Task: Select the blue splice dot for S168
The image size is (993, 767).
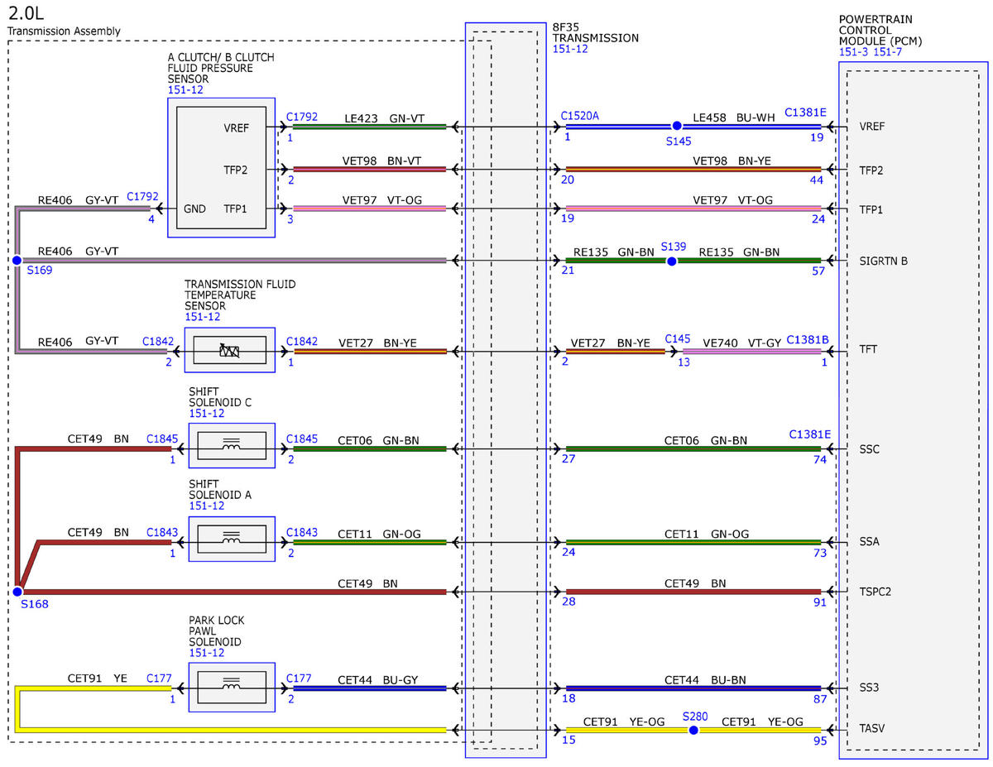Action: [x=17, y=592]
